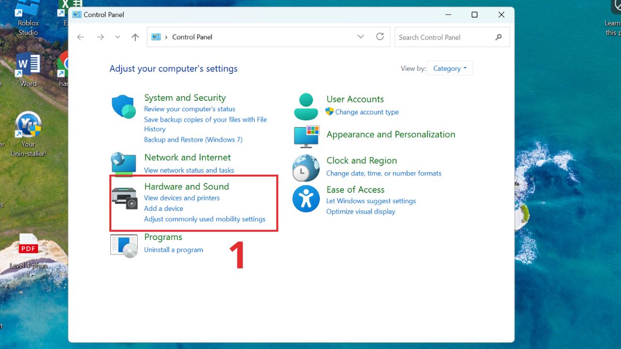The height and width of the screenshot is (349, 621).
Task: Open User Accounts category heading
Action: (355, 99)
